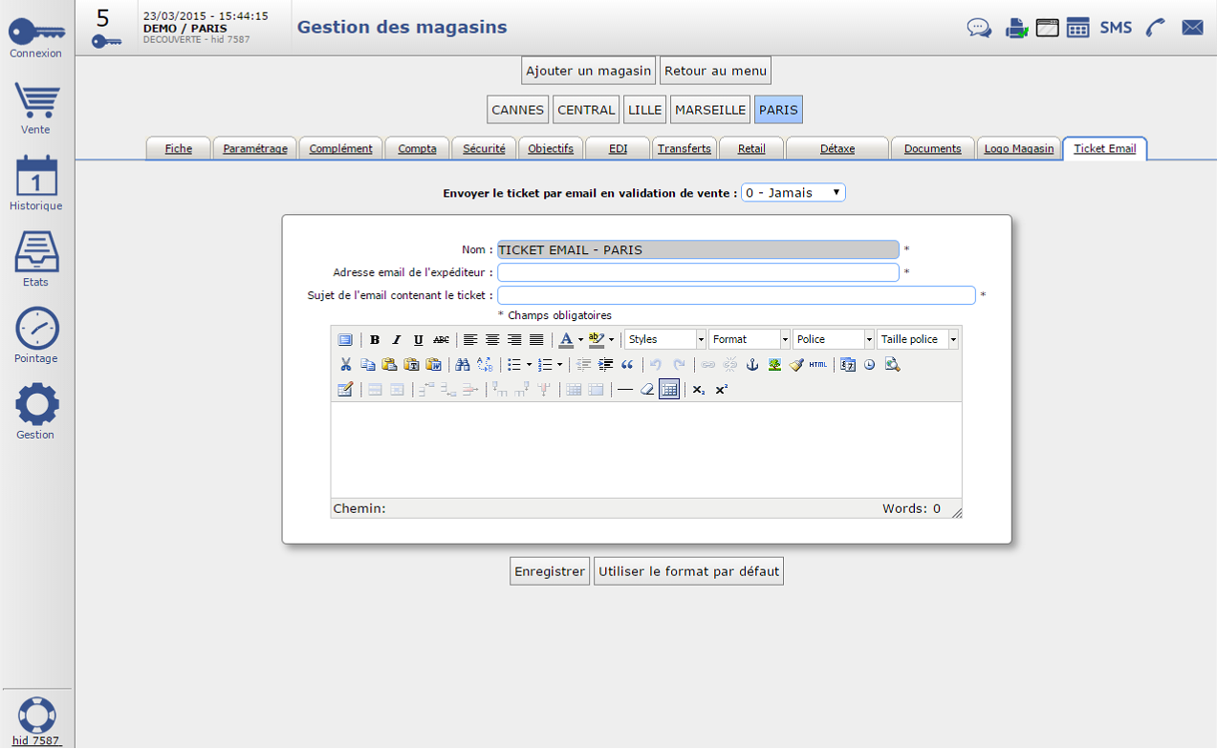The height and width of the screenshot is (749, 1217).
Task: Click the sender email address field
Action: (698, 272)
